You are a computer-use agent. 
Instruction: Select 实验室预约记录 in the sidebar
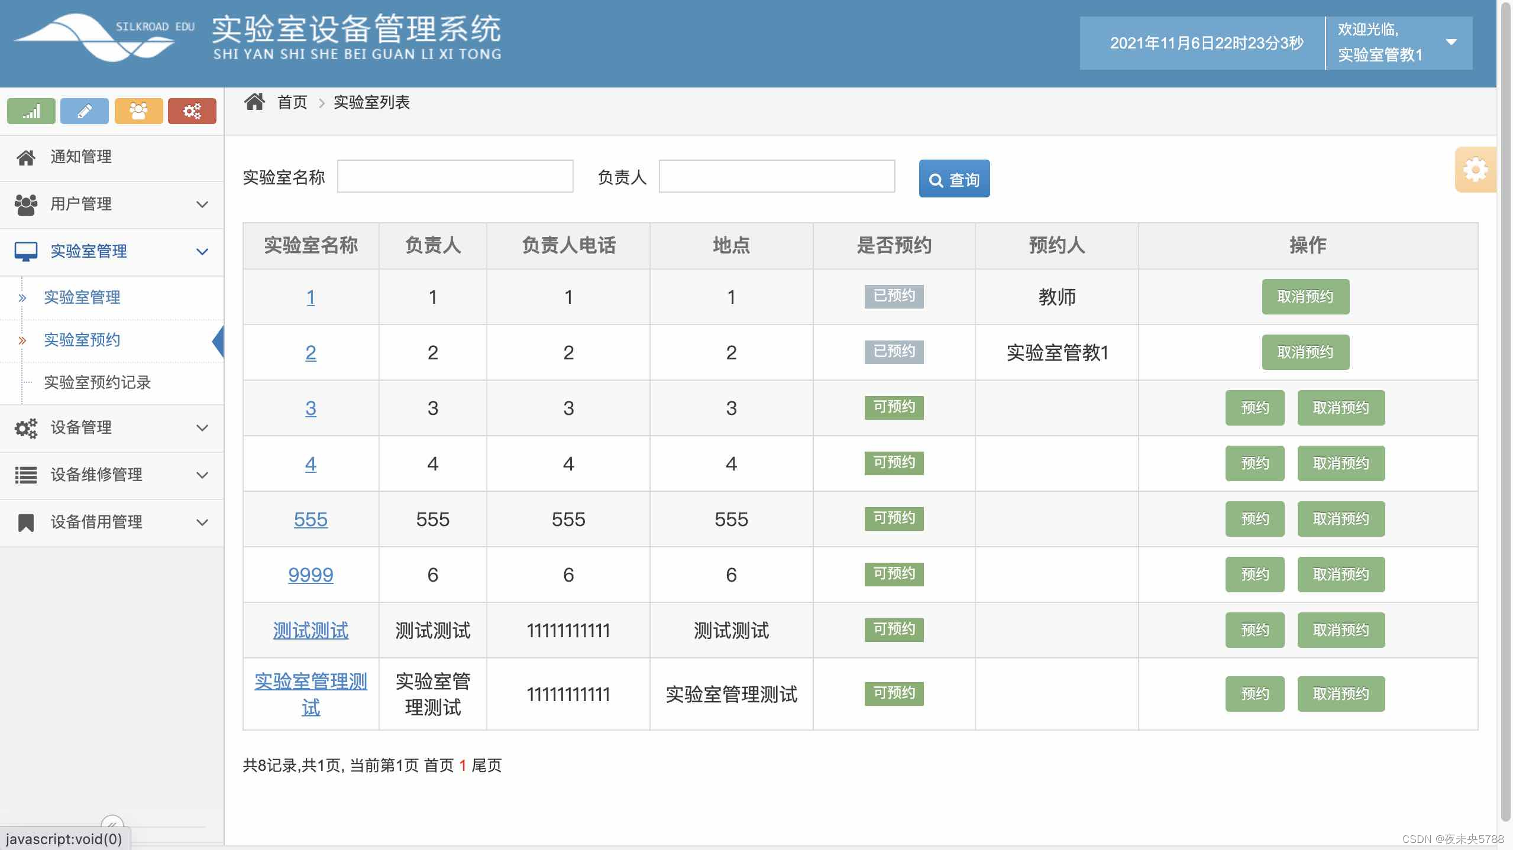98,382
